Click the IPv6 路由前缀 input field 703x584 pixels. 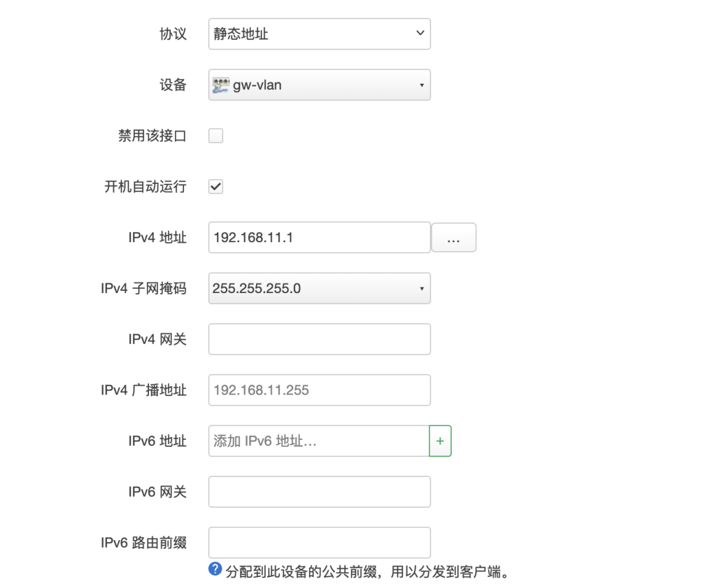[x=319, y=542]
